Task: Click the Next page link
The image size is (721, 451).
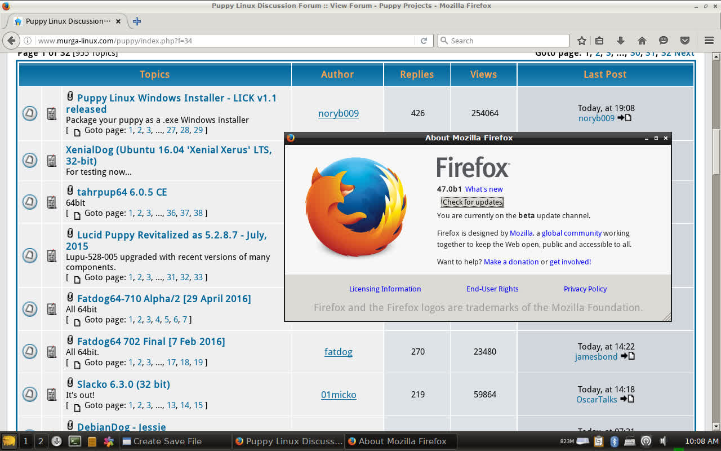Action: click(x=684, y=53)
